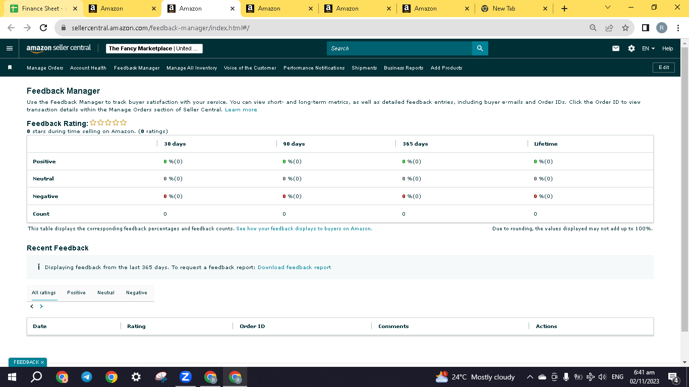Screen dimensions: 689x387
Task: Click the share this page icon
Action: [609, 28]
